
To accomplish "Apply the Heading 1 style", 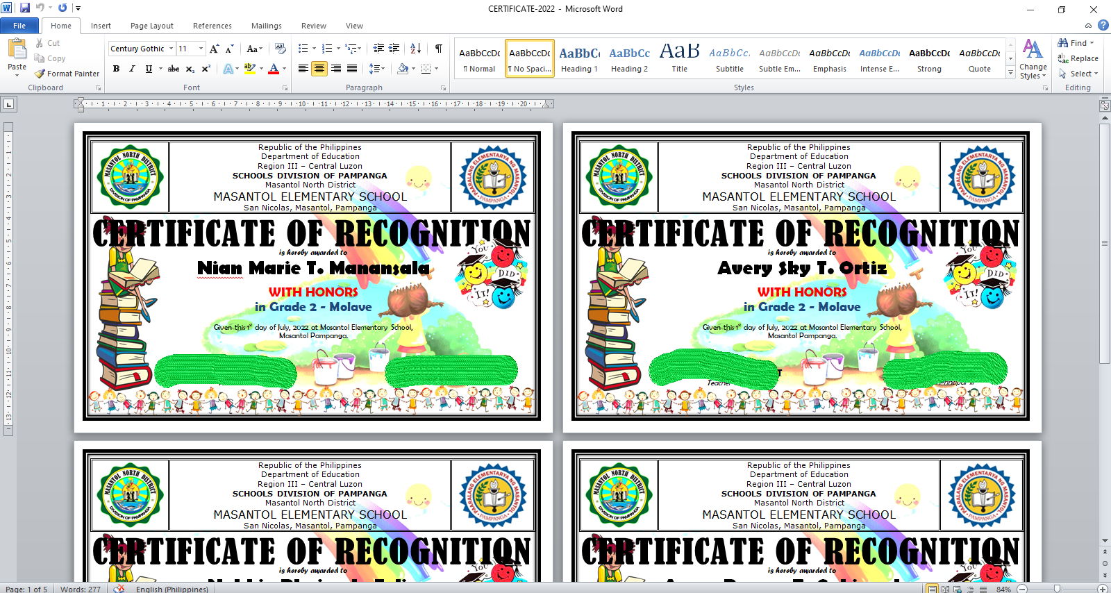I will (580, 58).
